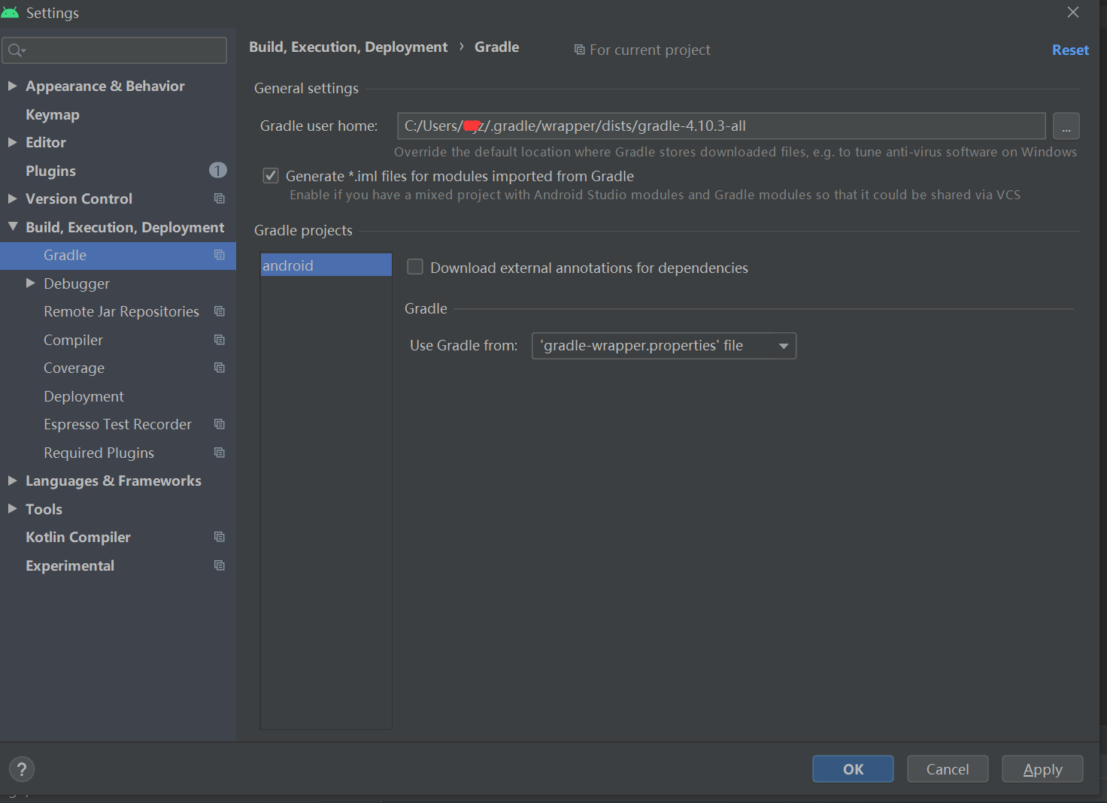Click the project-level icon on the Gradle row
The height and width of the screenshot is (803, 1107).
click(x=220, y=255)
